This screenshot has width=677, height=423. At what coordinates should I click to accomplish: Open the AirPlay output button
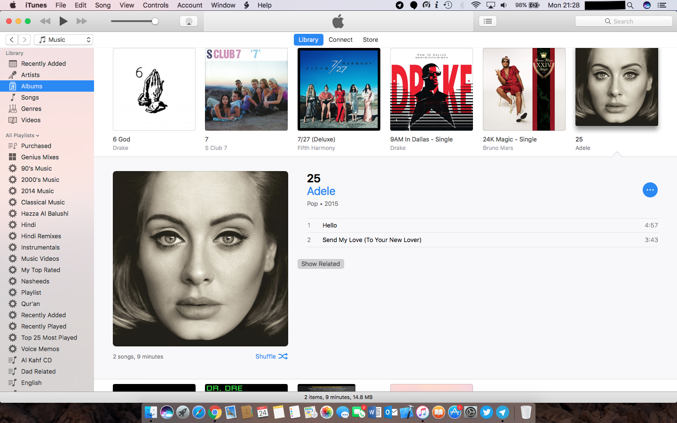(x=189, y=21)
